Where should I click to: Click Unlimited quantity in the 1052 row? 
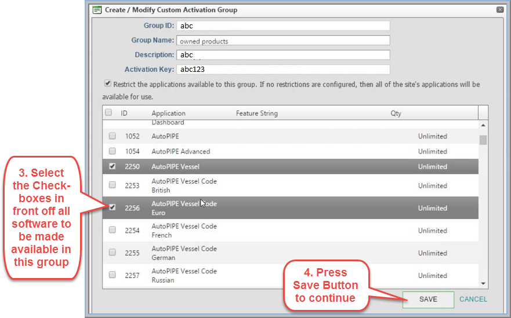click(433, 136)
